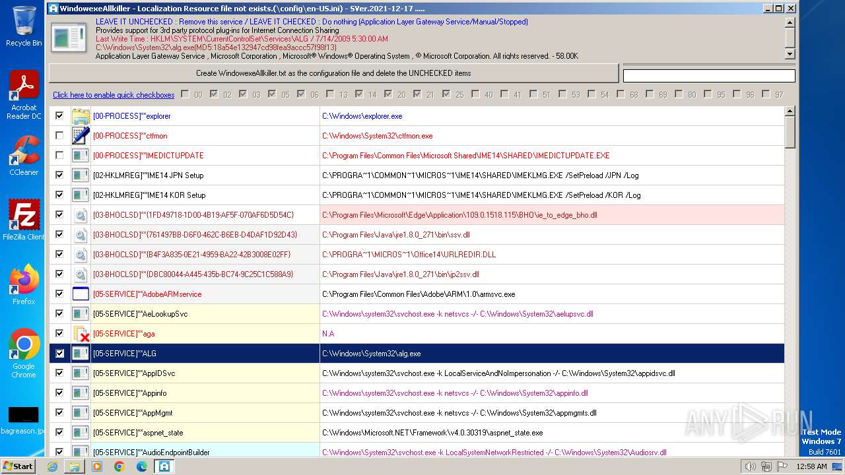The width and height of the screenshot is (845, 475).
Task: Click the large service icon in the info panel
Action: pyautogui.click(x=69, y=38)
